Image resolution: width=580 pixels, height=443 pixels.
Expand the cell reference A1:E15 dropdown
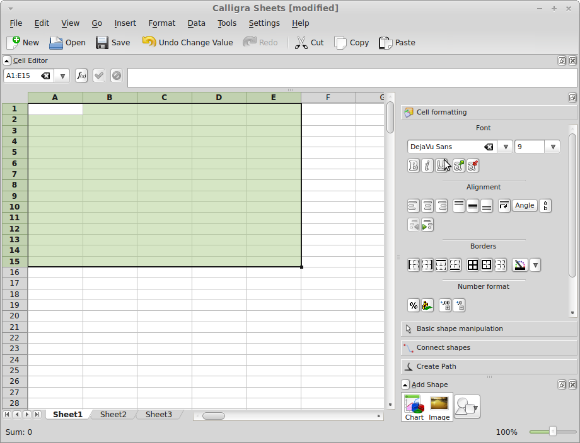62,76
